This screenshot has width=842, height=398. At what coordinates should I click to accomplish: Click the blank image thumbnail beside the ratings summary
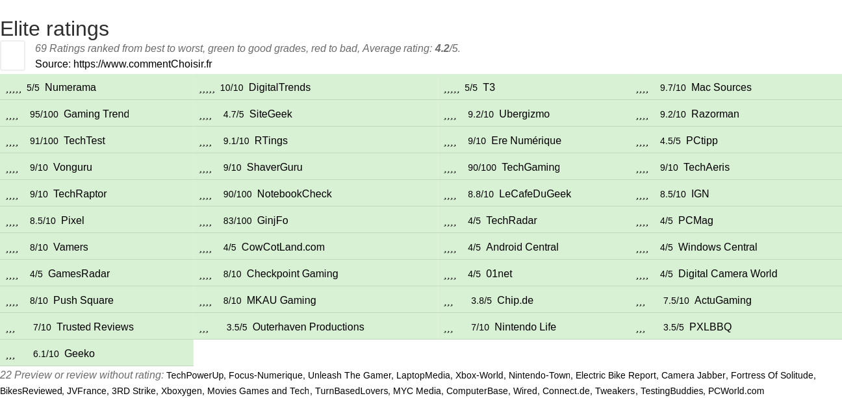[12, 55]
